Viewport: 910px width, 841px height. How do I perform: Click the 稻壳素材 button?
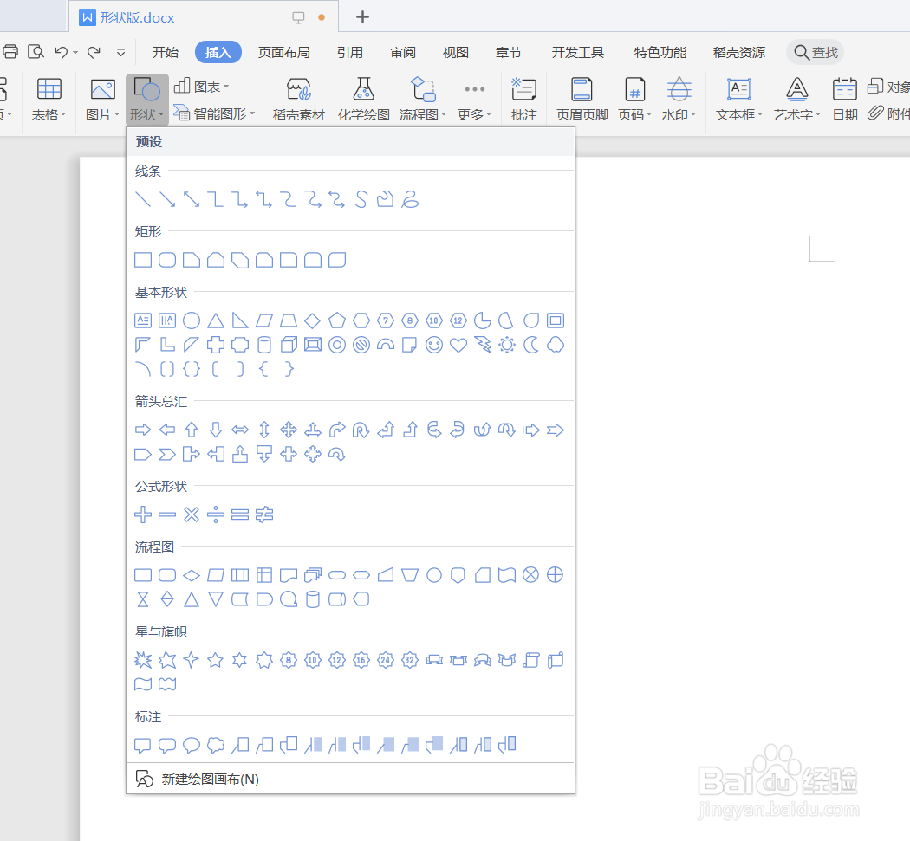(299, 100)
